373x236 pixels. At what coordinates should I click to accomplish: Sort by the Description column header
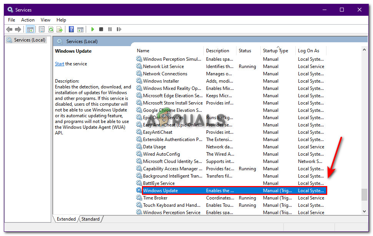click(217, 51)
